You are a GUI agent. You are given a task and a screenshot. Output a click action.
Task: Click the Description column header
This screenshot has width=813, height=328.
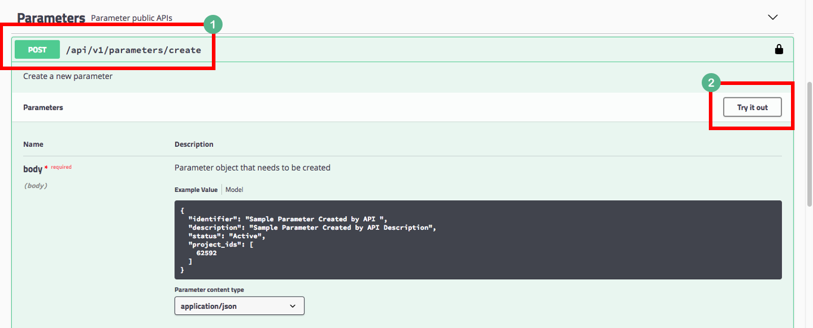[194, 144]
